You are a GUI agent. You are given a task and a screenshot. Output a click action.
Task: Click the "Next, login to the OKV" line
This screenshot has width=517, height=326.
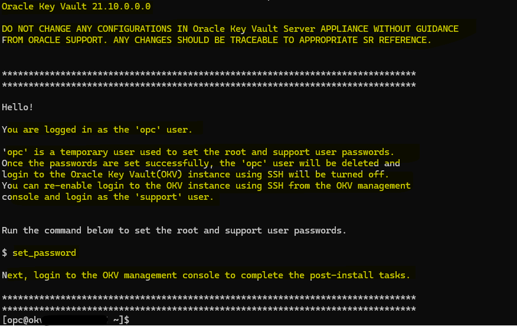coord(206,275)
